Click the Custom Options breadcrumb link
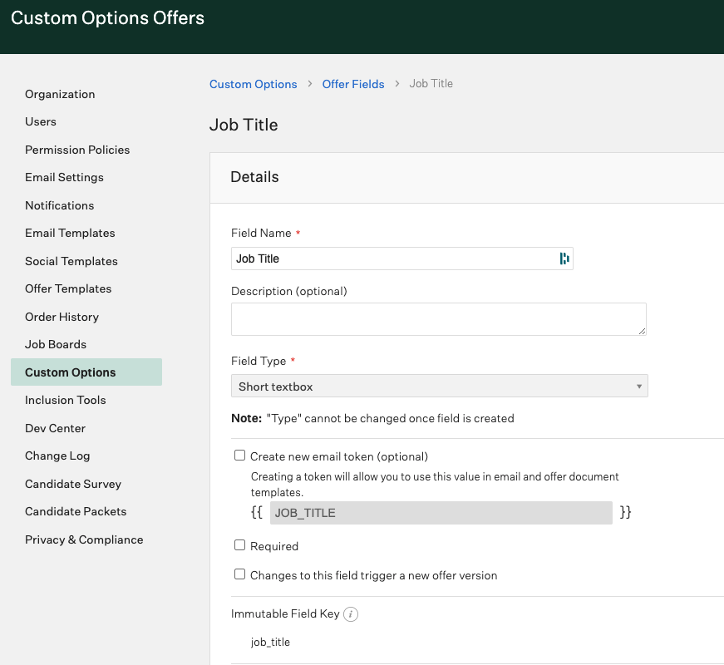The image size is (724, 665). tap(253, 84)
